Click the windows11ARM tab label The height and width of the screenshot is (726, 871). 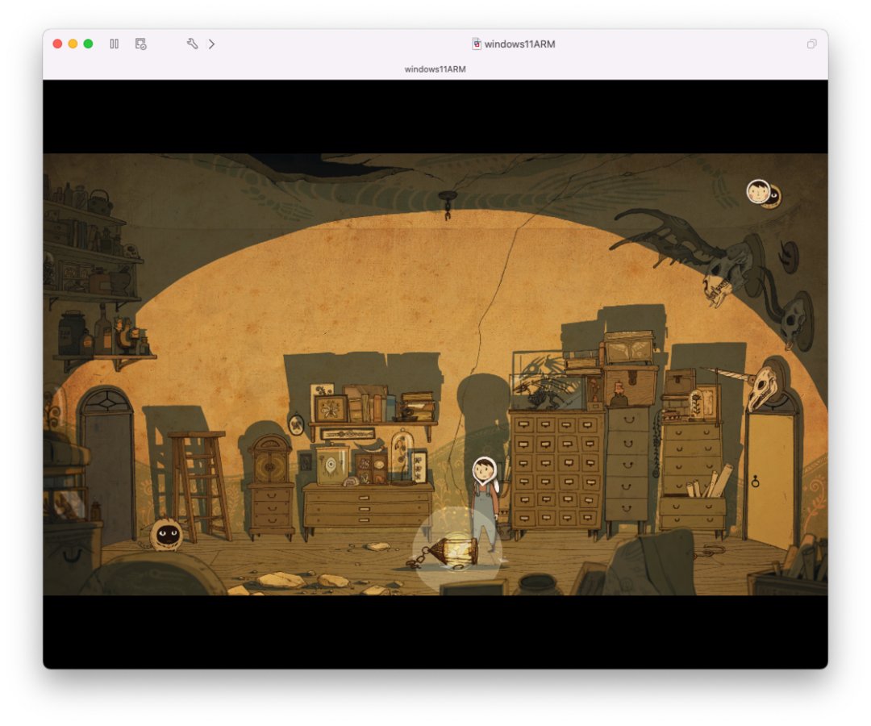click(435, 69)
